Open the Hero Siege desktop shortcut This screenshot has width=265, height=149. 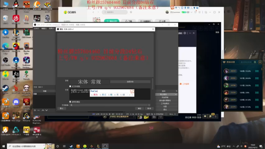[x=16, y=116]
